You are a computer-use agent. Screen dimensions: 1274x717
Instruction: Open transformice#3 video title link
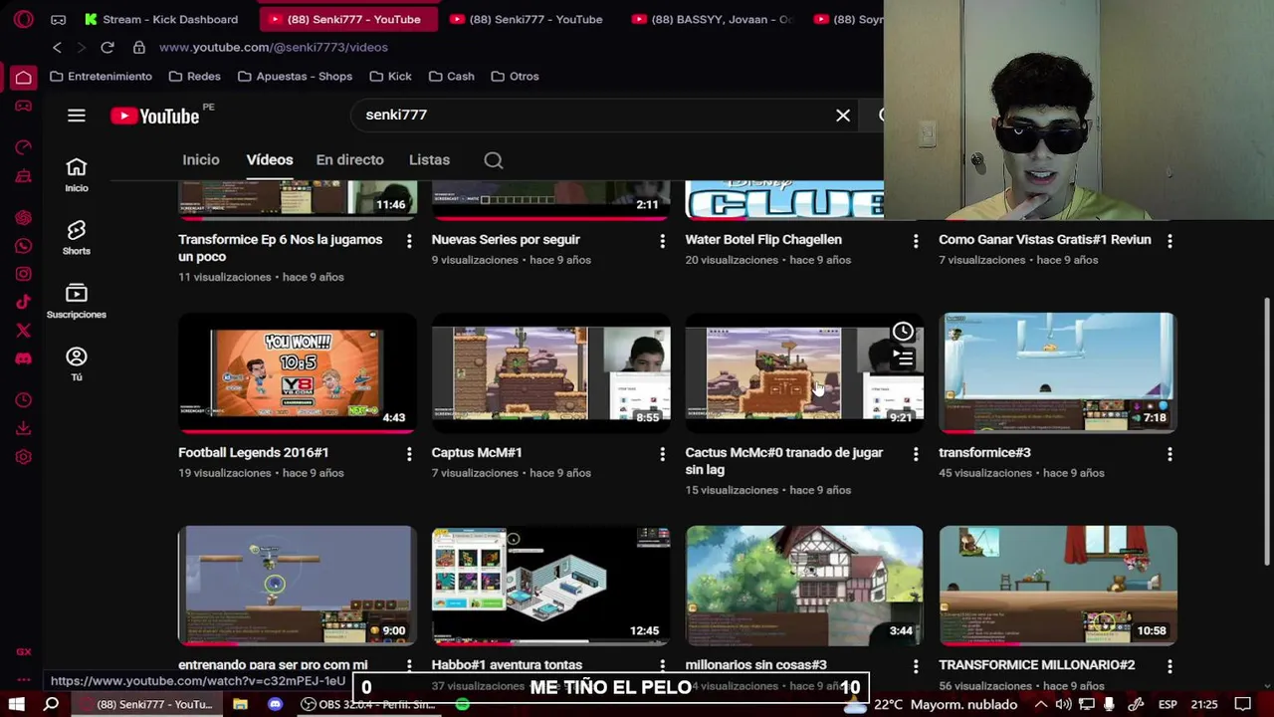tap(984, 453)
